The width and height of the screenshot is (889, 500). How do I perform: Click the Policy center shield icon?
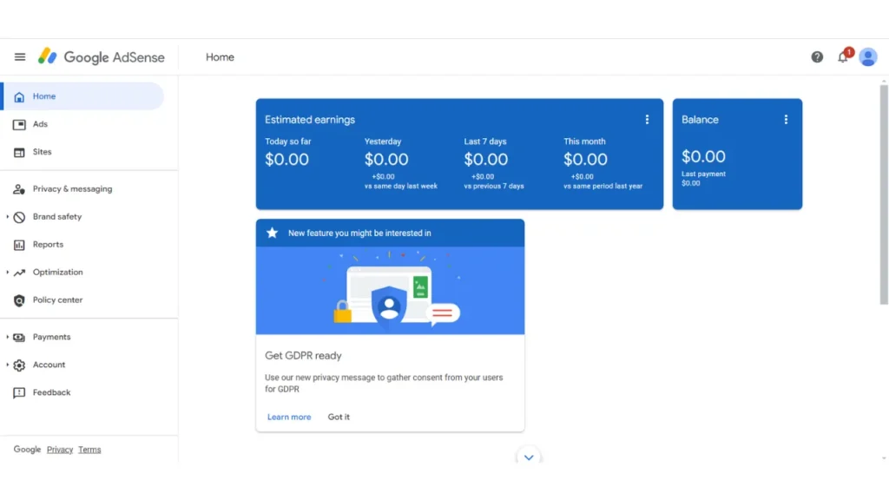pos(19,300)
